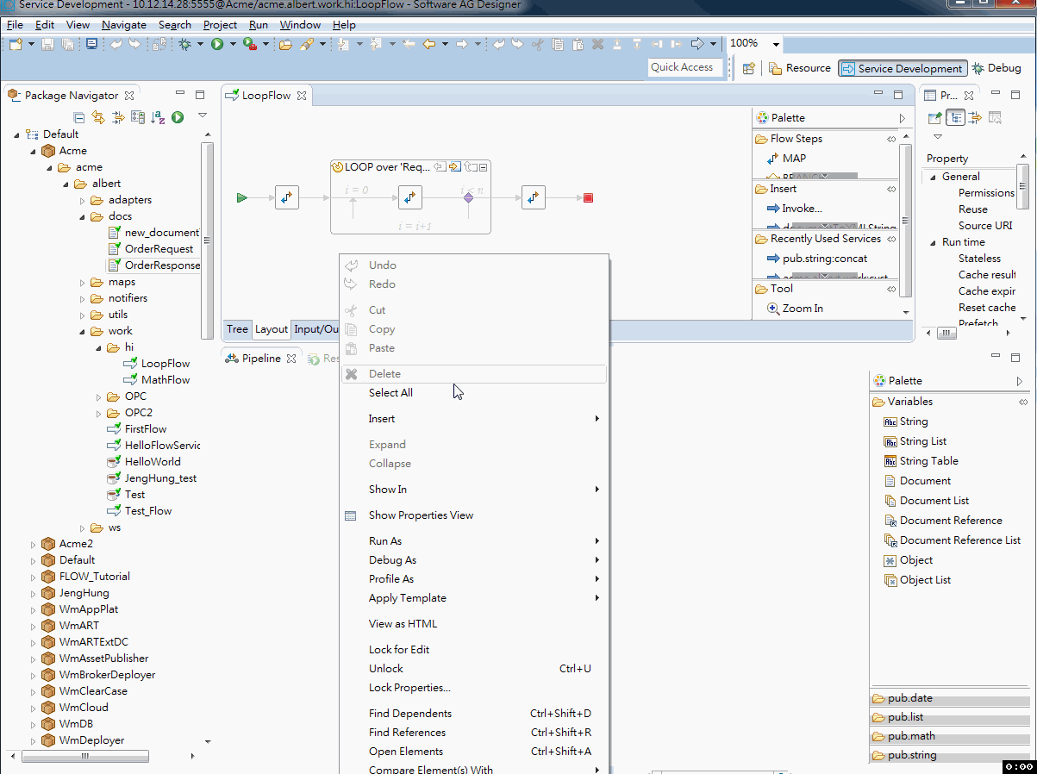
Task: Collapse All in the Package Navigator toolbar
Action: click(x=79, y=115)
